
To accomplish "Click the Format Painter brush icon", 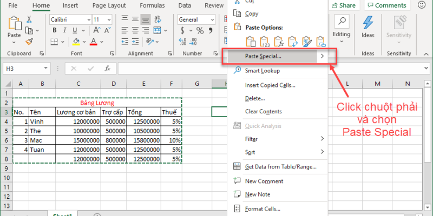I will tap(29, 41).
